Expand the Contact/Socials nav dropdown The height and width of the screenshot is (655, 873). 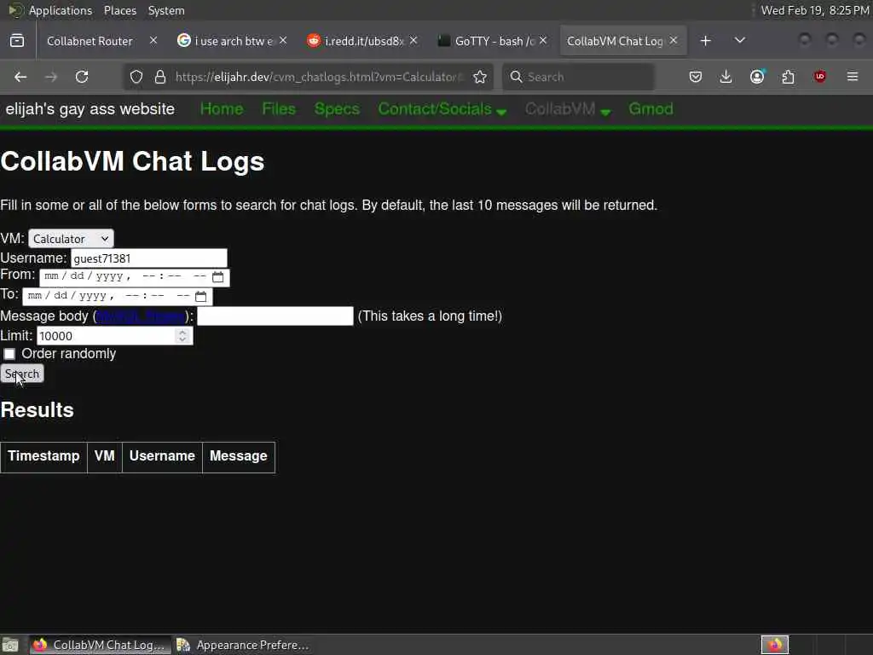[x=442, y=109]
